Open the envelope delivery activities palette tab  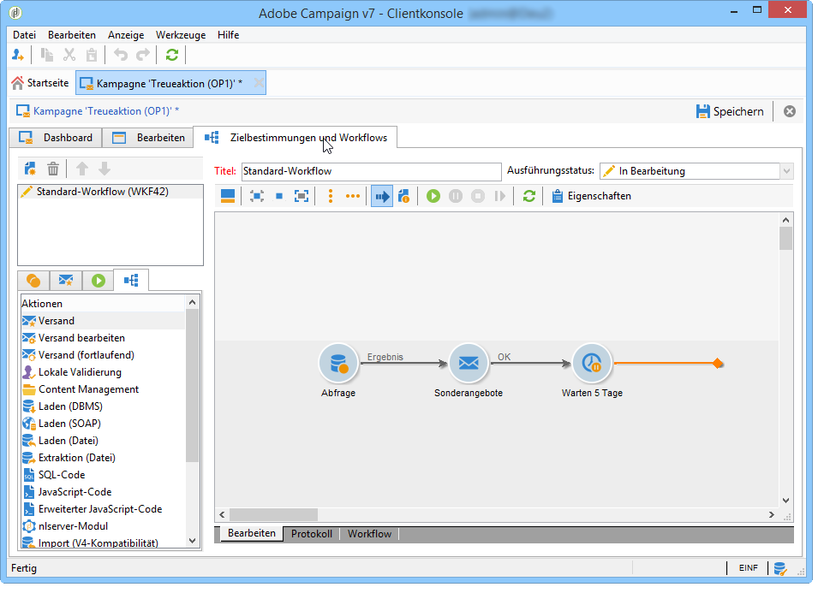[66, 281]
